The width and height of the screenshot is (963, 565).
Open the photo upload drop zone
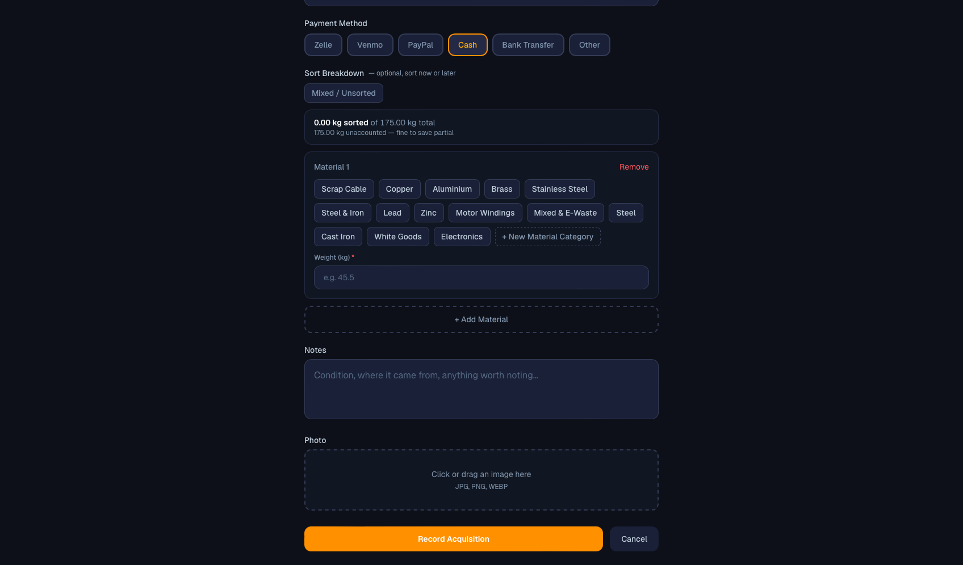click(x=481, y=480)
